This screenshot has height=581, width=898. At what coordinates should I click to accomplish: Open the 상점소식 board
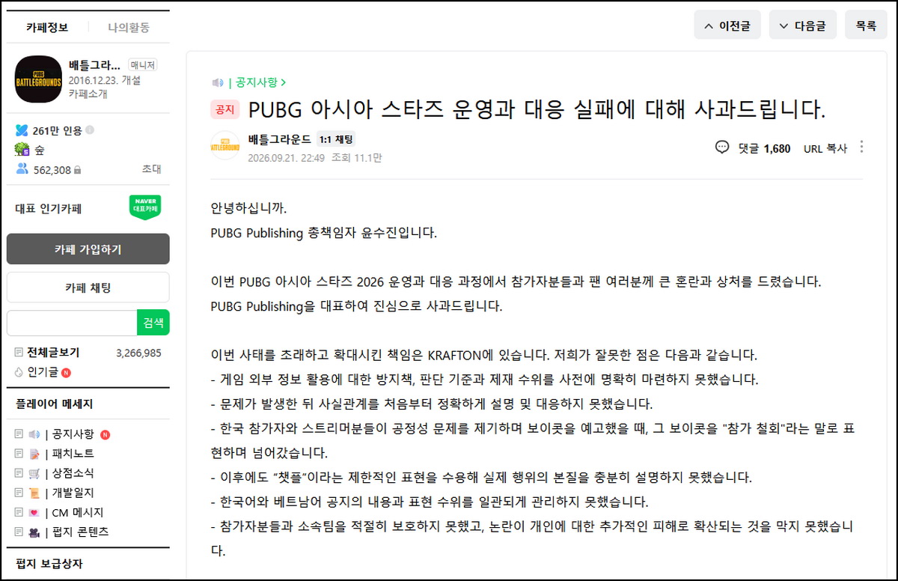[73, 473]
